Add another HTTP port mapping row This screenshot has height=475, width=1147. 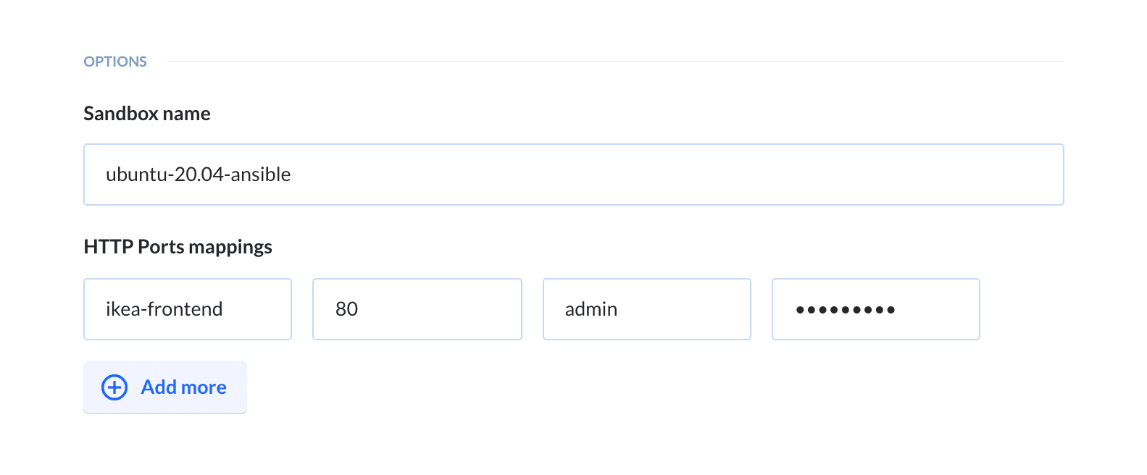pyautogui.click(x=165, y=387)
